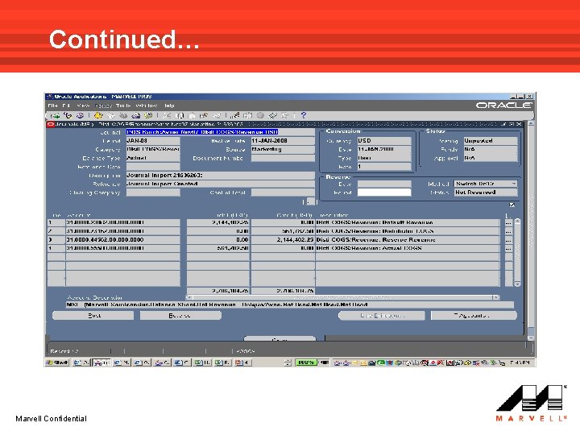Viewport: 580px width, 435px height.
Task: Click the Copy toolbar icon
Action: pos(180,116)
